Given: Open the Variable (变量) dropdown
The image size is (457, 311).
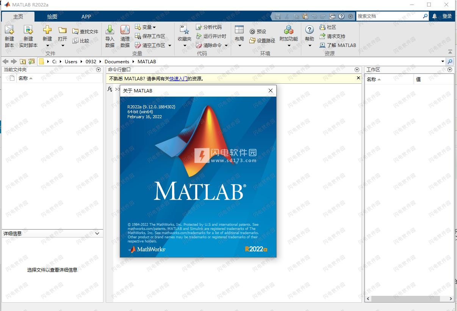Looking at the screenshot, I should click(x=146, y=27).
